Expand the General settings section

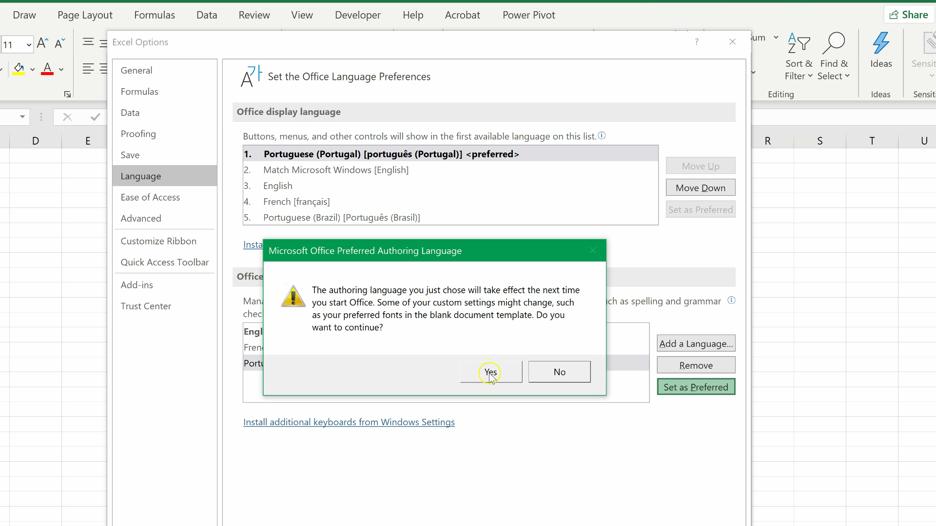136,70
